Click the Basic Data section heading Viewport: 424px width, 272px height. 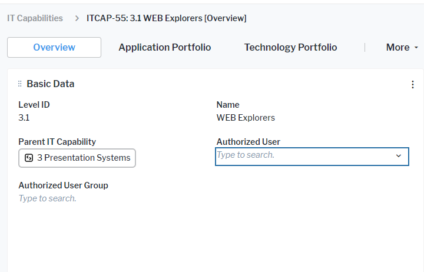[51, 84]
